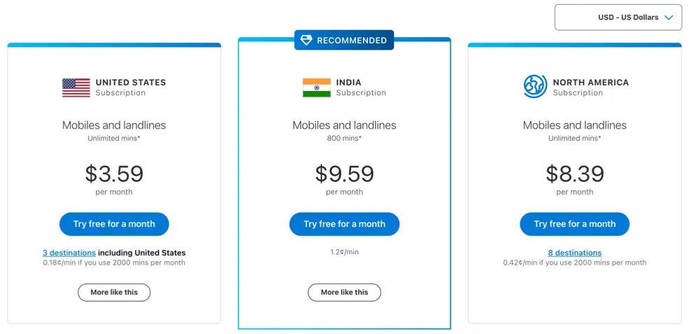Screen dimensions: 689x334
Task: Start free trial for North America subscription
Action: click(575, 224)
